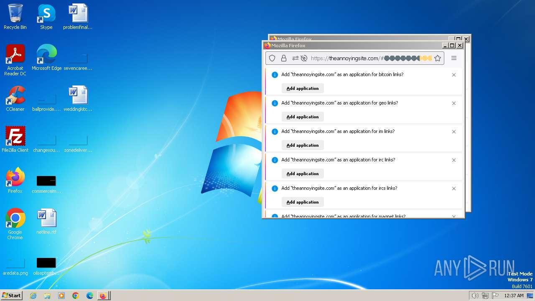Open the Windows Start menu

point(12,296)
